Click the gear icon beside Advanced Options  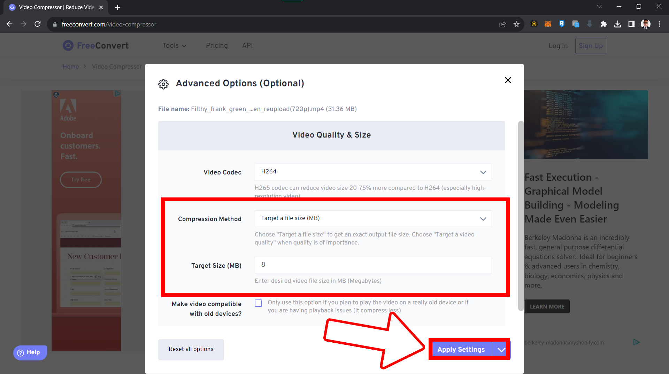163,84
